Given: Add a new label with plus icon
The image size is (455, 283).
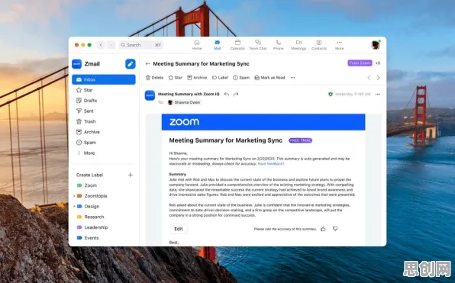Looking at the screenshot, I should tap(131, 175).
